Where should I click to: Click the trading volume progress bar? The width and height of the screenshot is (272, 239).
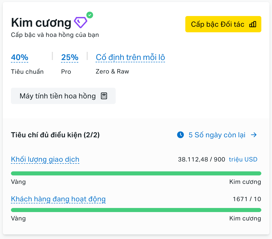[x=136, y=173]
